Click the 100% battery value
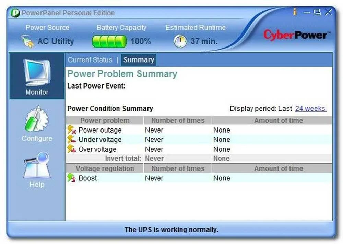 141,41
